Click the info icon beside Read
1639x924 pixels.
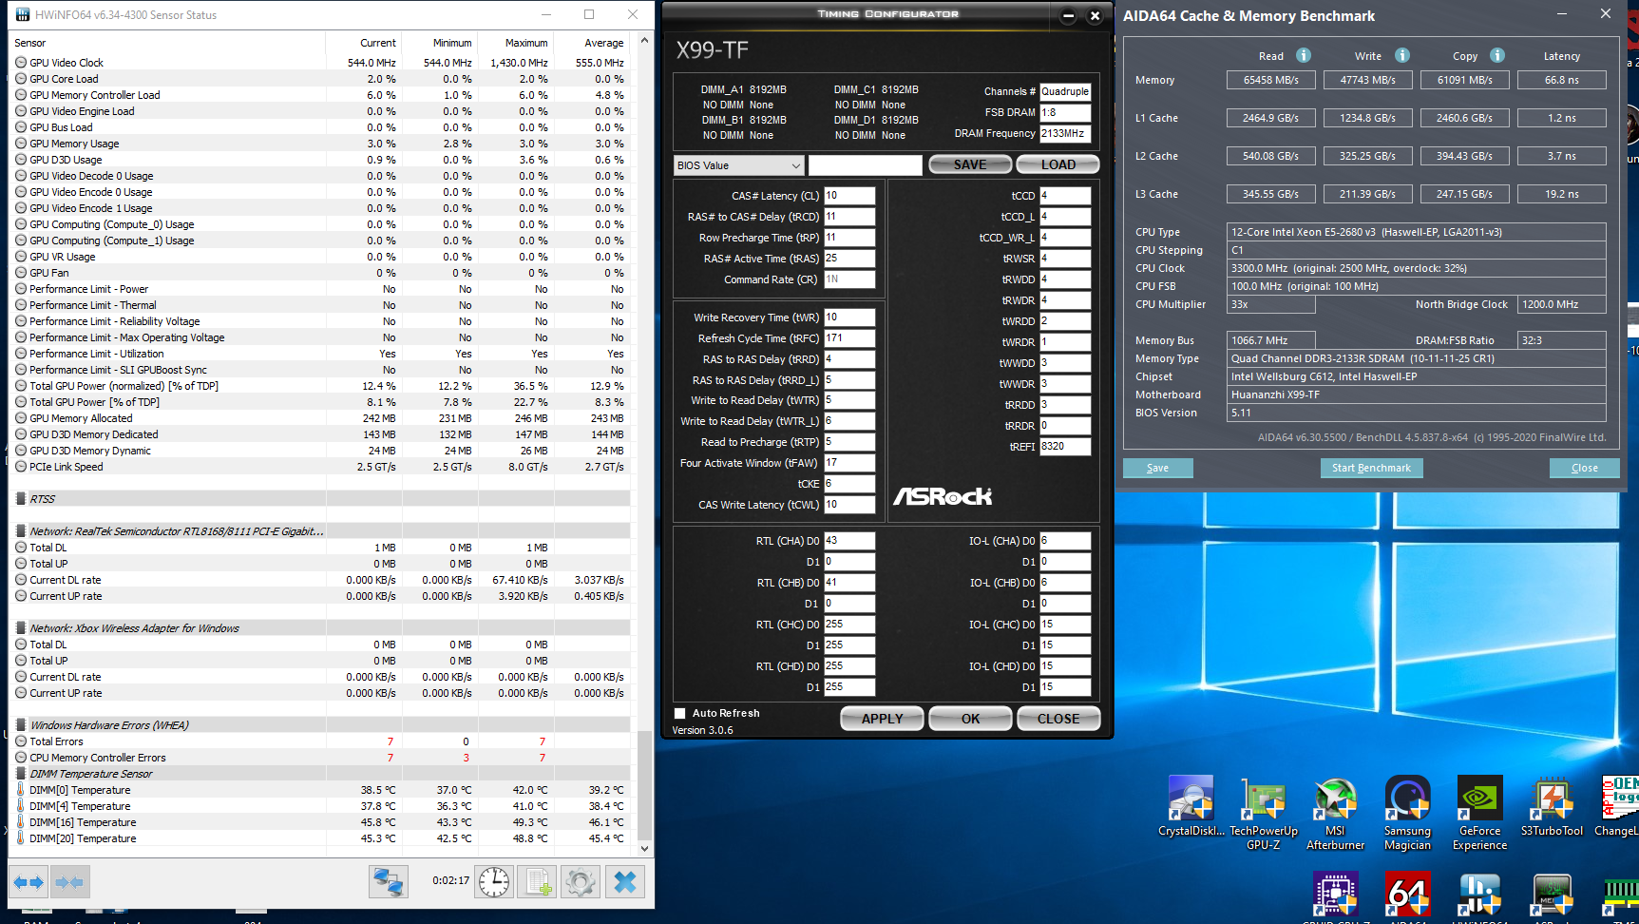coord(1304,55)
